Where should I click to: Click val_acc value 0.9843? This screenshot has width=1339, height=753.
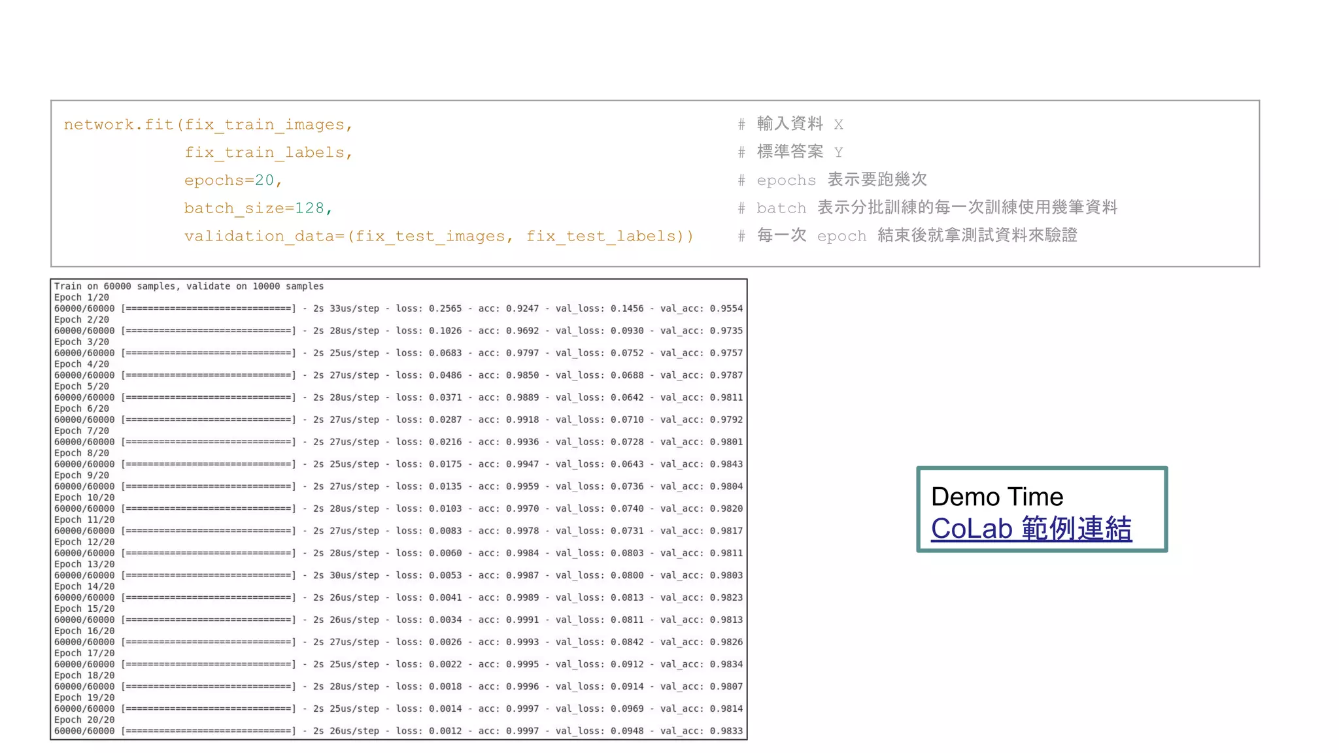[726, 464]
